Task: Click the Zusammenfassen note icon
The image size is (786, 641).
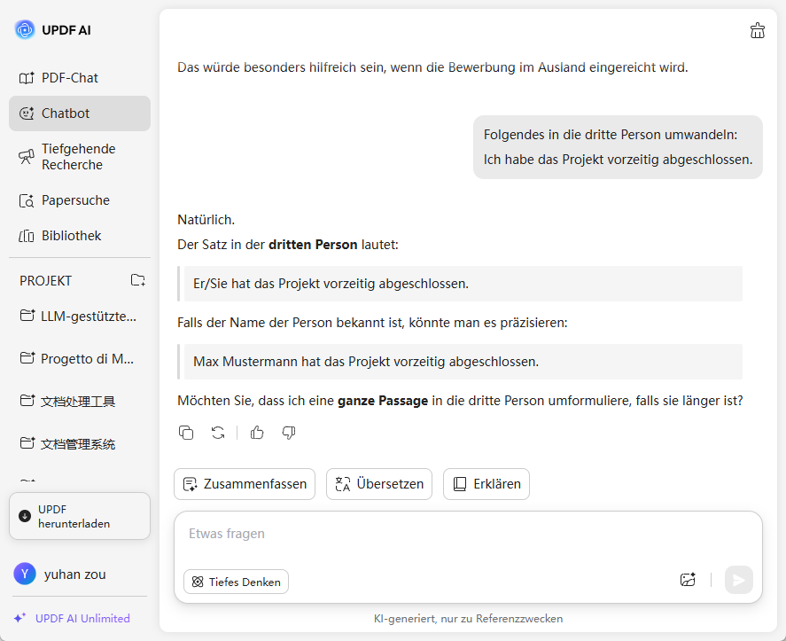Action: click(190, 484)
